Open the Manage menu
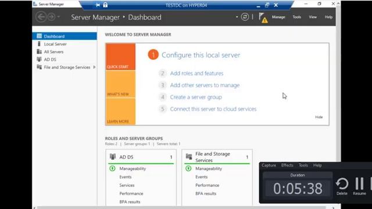This screenshot has width=372, height=209. tap(278, 17)
